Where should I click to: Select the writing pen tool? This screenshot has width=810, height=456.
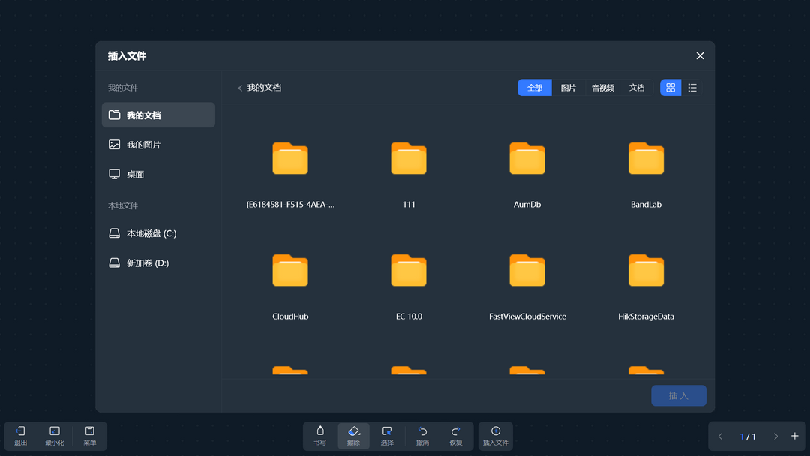click(320, 435)
